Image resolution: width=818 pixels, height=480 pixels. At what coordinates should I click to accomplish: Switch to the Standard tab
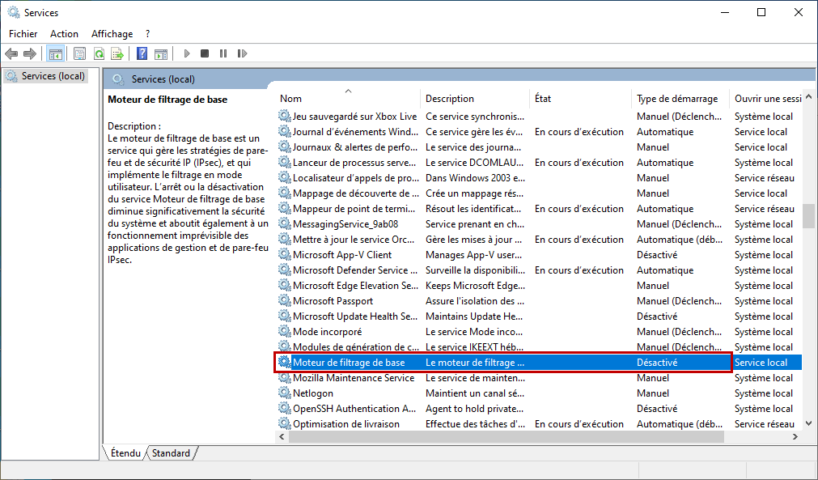point(171,453)
